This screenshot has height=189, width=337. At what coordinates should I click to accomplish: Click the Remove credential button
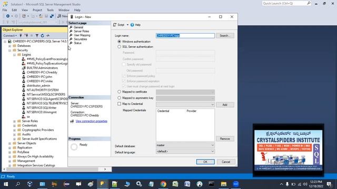[x=225, y=139]
